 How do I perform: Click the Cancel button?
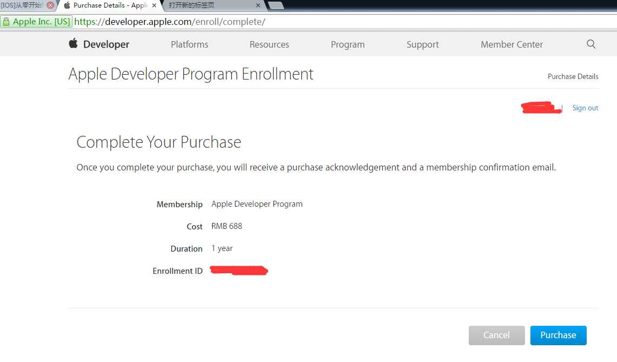[x=497, y=335]
